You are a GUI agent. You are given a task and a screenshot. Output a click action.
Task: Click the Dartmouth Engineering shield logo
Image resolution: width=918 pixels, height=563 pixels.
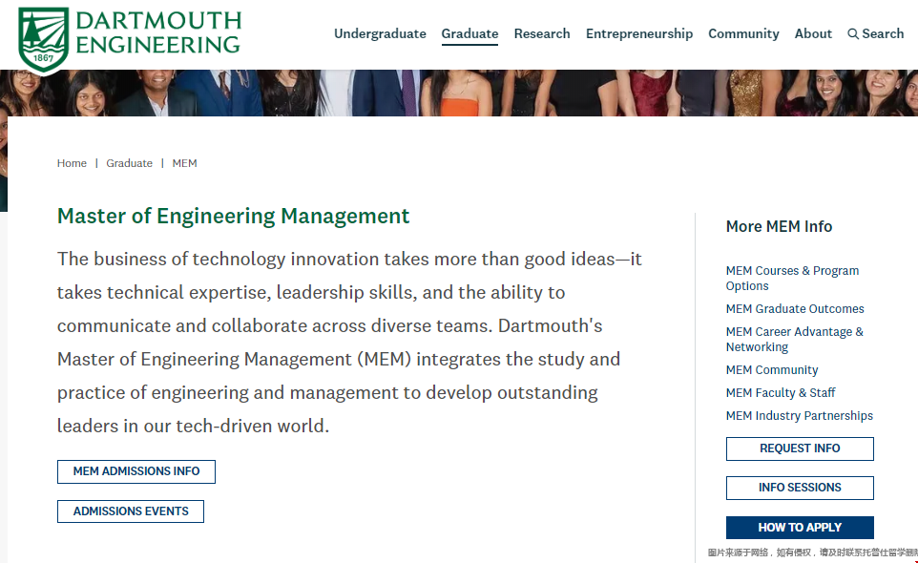click(43, 39)
